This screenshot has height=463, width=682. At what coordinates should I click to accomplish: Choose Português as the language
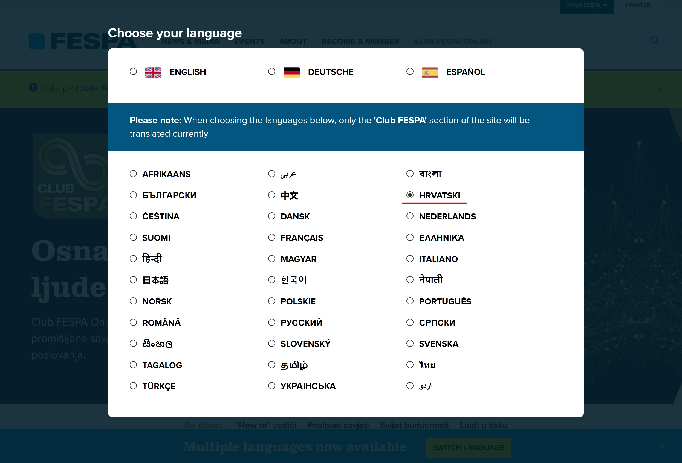[410, 301]
